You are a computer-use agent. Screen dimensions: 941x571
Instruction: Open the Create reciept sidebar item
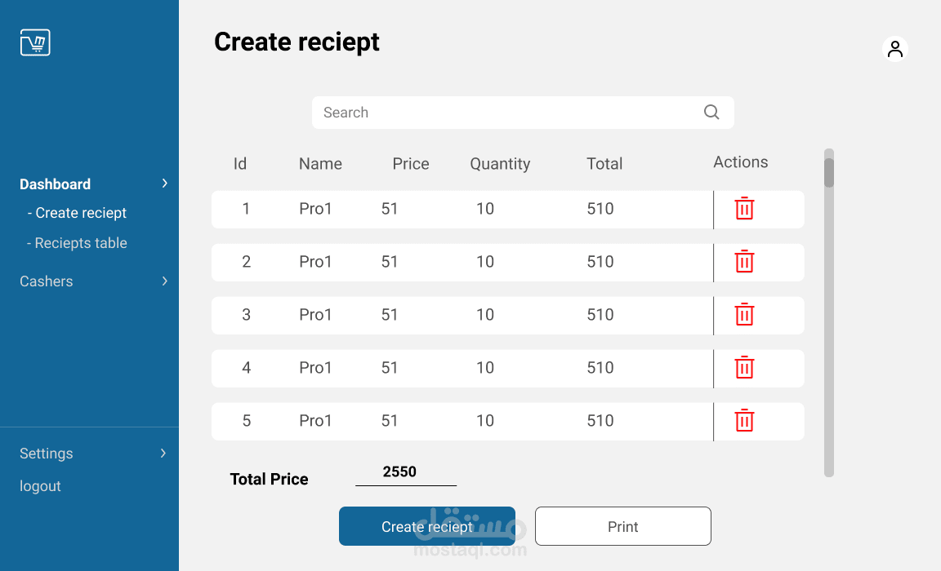[x=78, y=213]
